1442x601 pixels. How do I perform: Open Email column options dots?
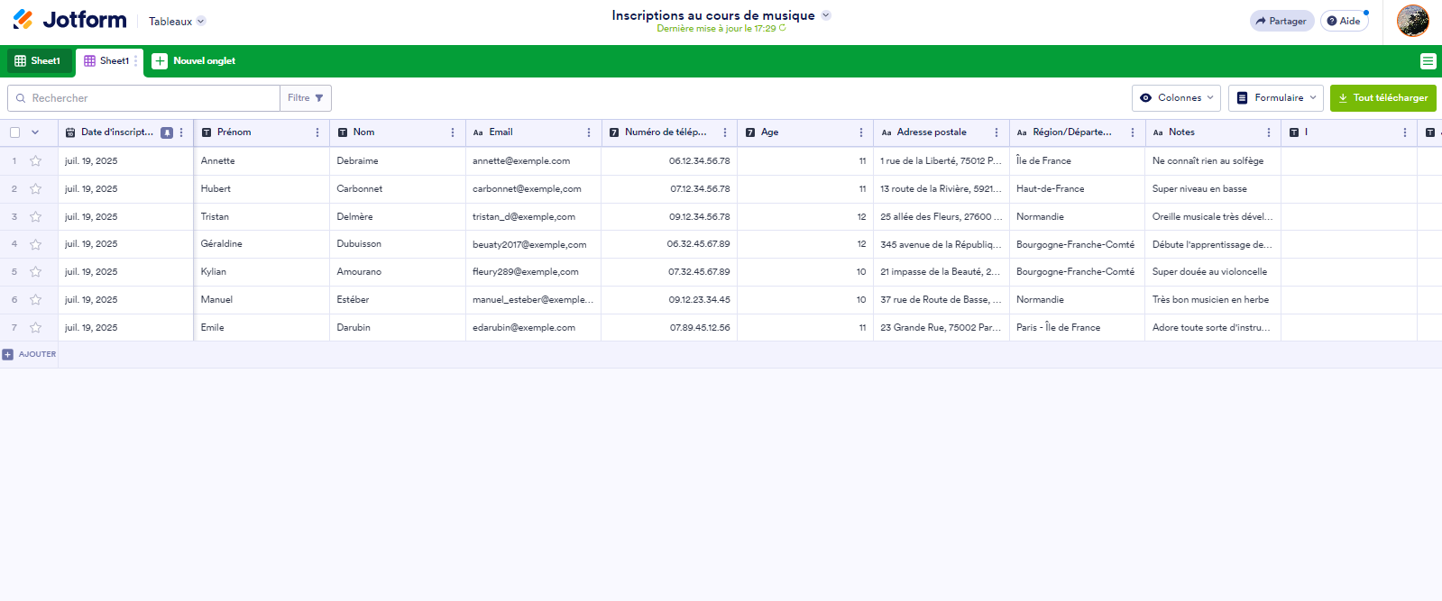589,132
